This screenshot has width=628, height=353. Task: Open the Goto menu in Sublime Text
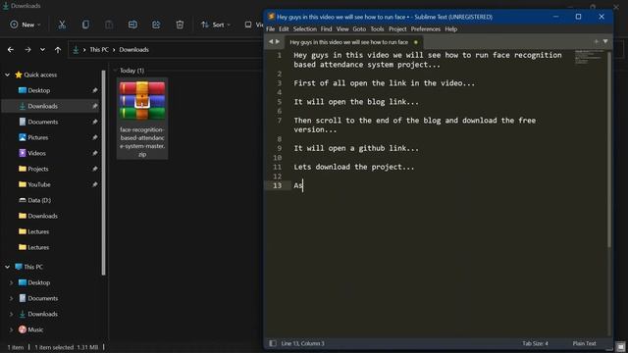pyautogui.click(x=359, y=29)
